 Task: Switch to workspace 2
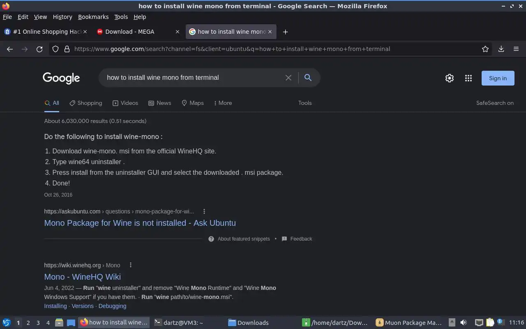pyautogui.click(x=28, y=323)
